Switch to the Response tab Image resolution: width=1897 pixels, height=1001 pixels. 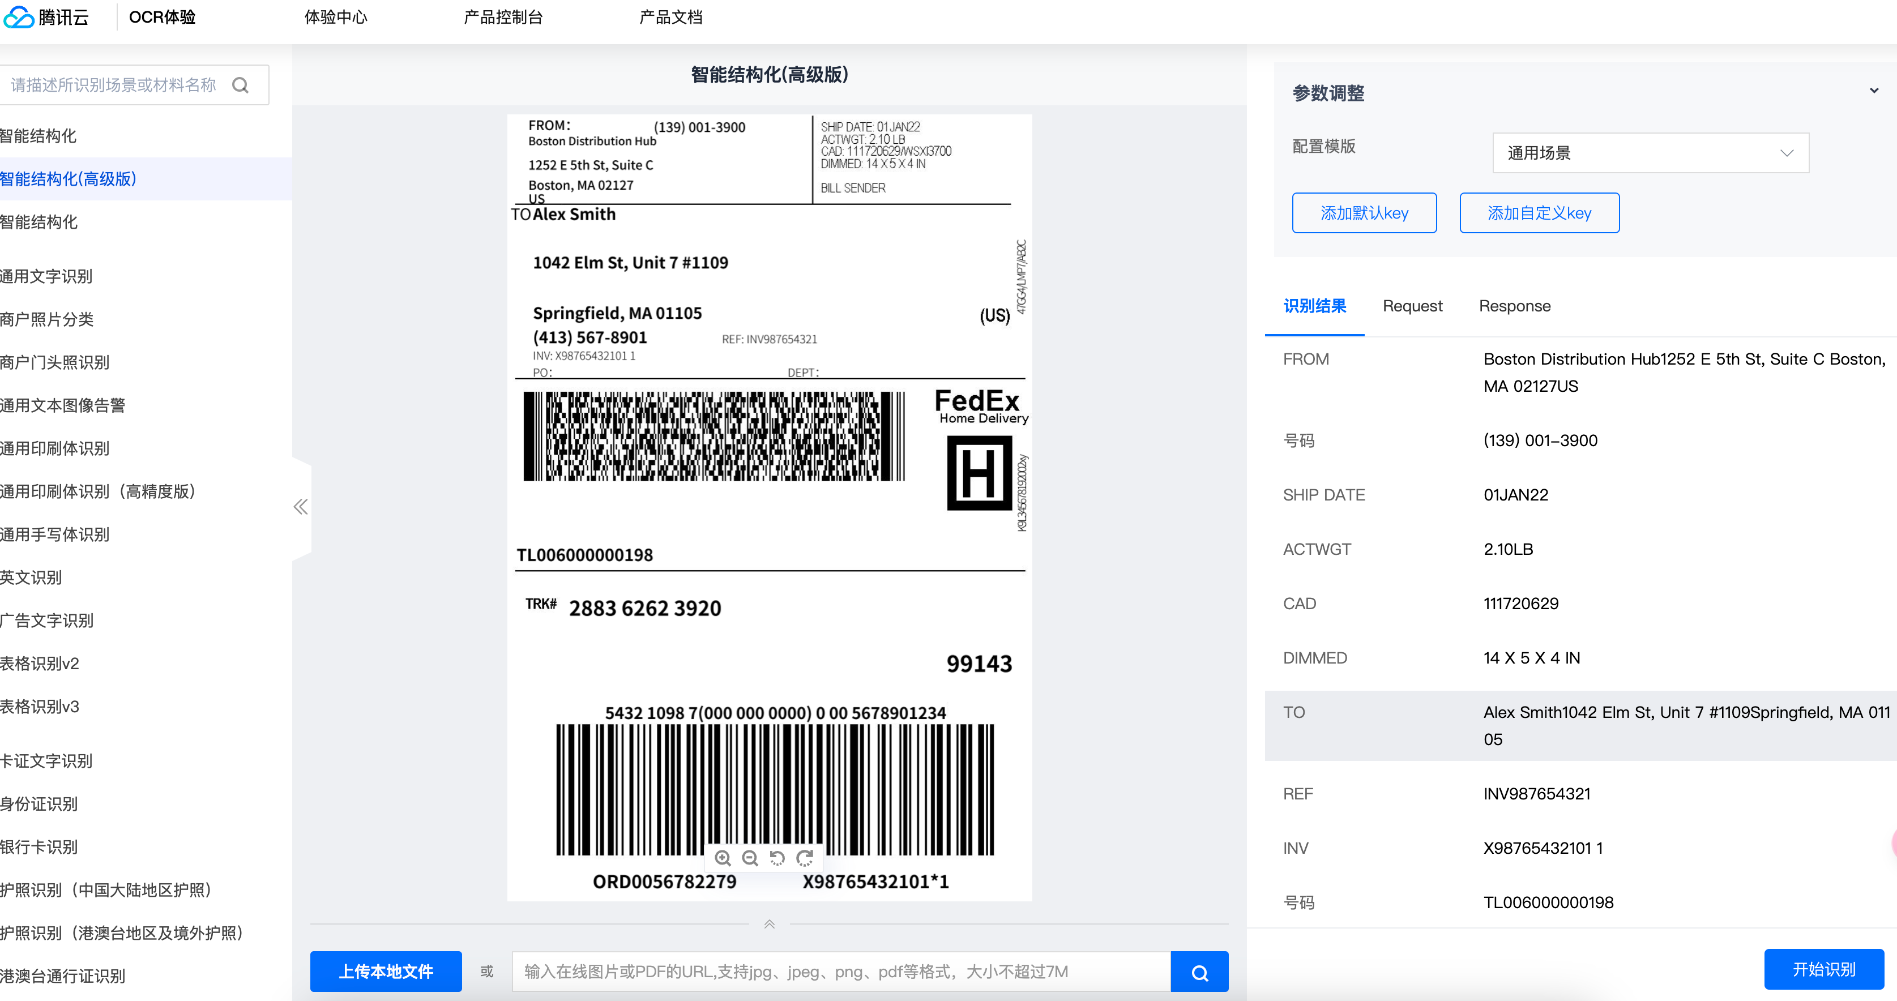pyautogui.click(x=1515, y=306)
